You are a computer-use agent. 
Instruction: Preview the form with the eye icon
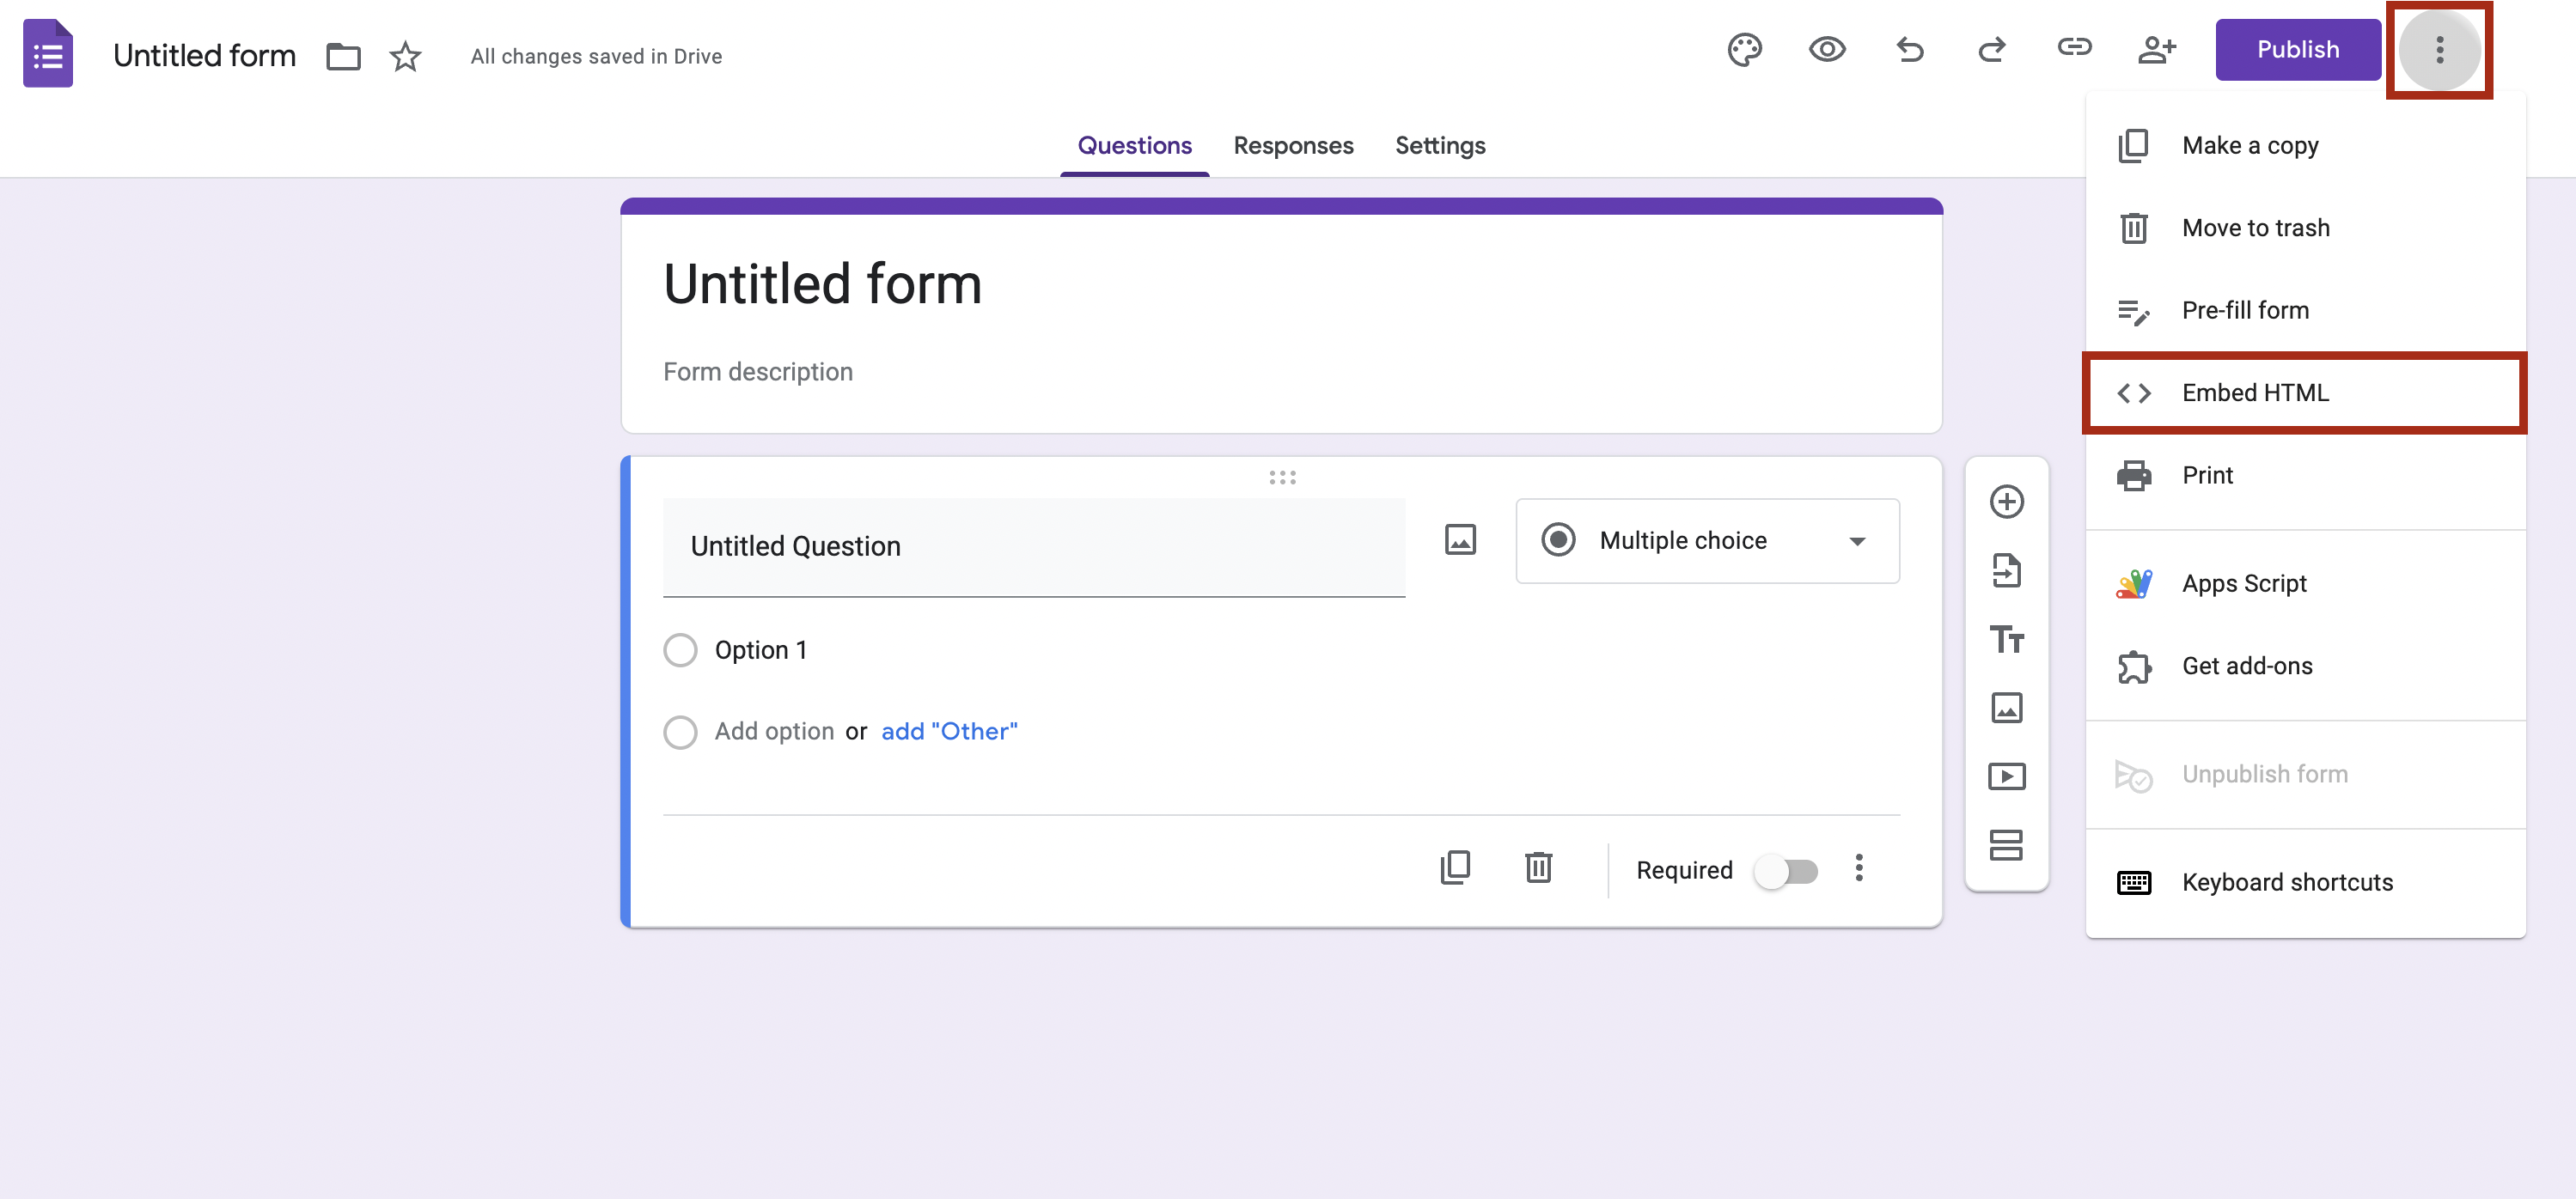[x=1827, y=49]
